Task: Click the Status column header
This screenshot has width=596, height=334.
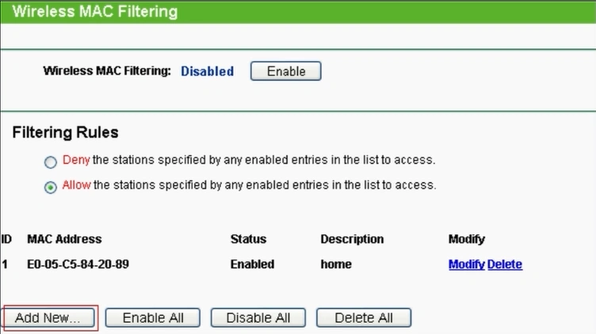Action: click(248, 239)
